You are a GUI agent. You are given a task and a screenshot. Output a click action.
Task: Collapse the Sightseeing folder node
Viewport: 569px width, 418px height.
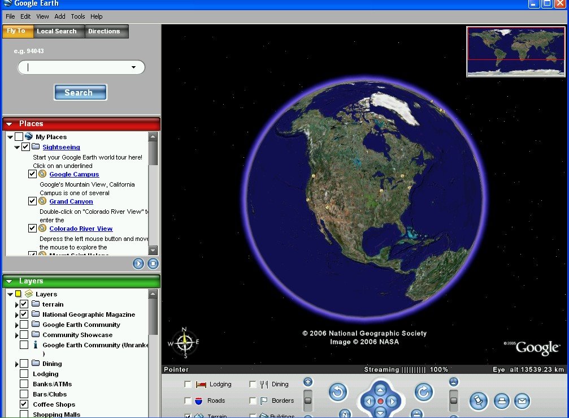pyautogui.click(x=17, y=147)
